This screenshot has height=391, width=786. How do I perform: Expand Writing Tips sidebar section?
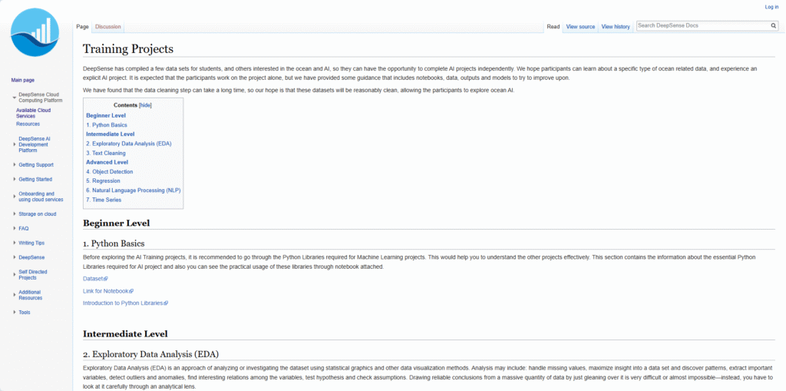click(15, 243)
